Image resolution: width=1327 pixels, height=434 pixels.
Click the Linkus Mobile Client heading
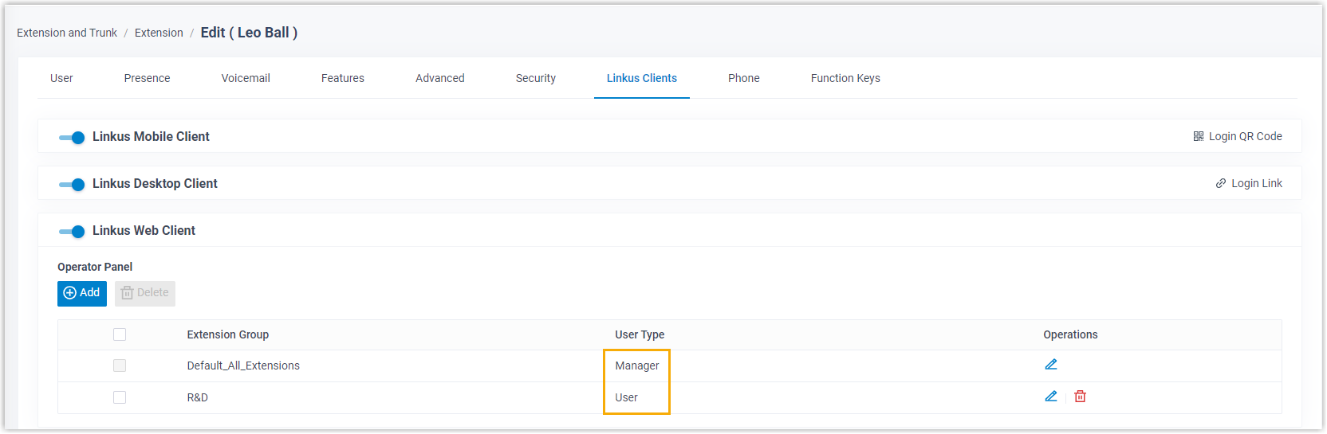point(151,136)
